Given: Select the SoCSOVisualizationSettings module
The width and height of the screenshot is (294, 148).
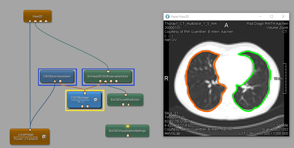Looking at the screenshot, I should [x=127, y=131].
